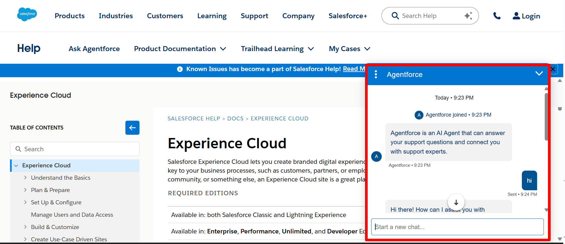Expand the Plan & Prepare node
Viewport: 565px width, 244px height.
tap(25, 190)
